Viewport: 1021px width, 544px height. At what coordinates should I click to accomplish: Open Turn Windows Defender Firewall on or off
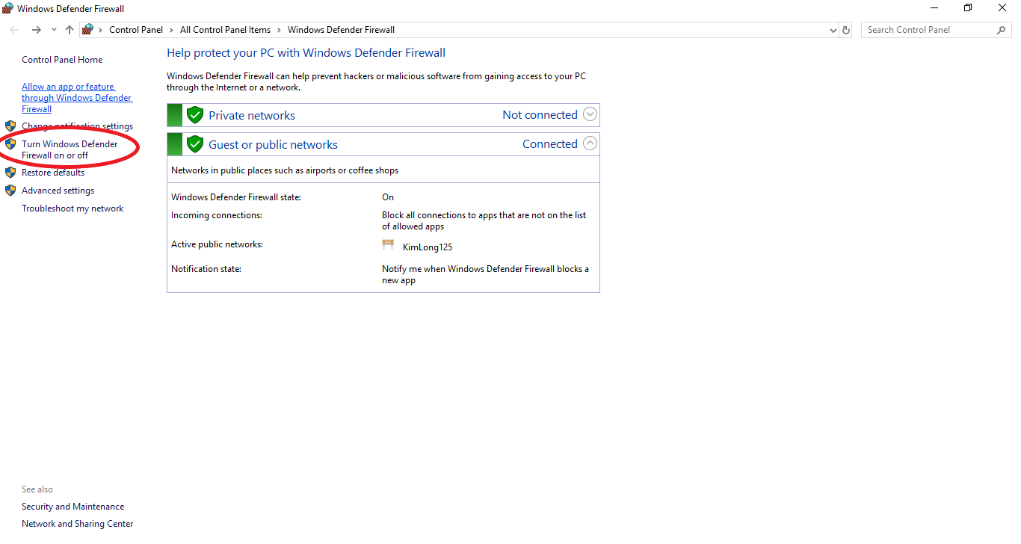pyautogui.click(x=70, y=149)
